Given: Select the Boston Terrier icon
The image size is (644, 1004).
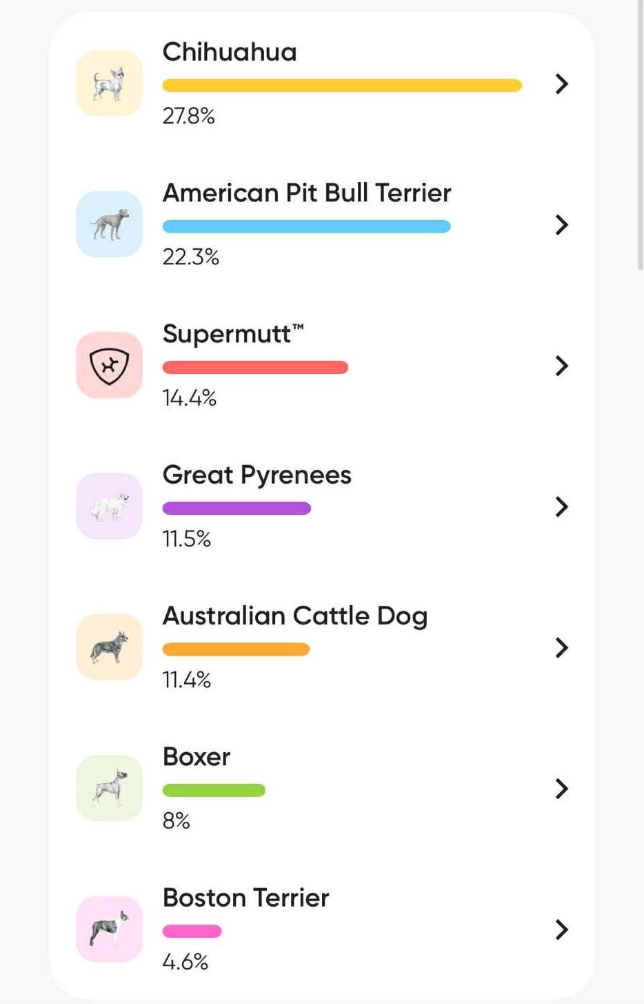Looking at the screenshot, I should 109,929.
